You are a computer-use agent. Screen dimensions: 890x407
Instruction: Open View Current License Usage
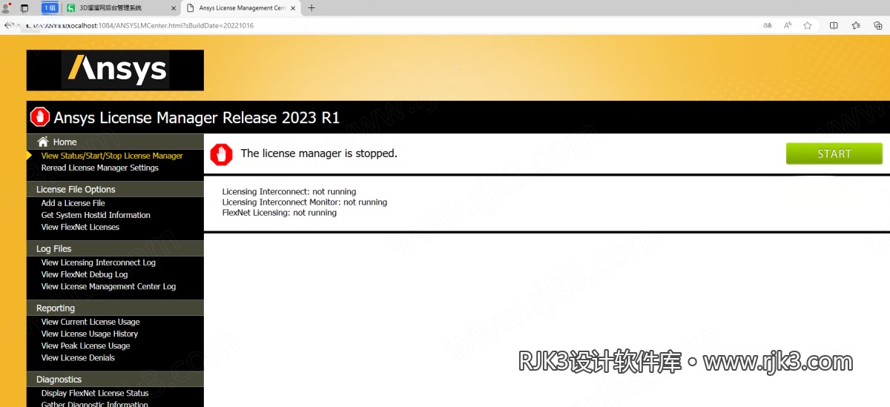pos(90,322)
